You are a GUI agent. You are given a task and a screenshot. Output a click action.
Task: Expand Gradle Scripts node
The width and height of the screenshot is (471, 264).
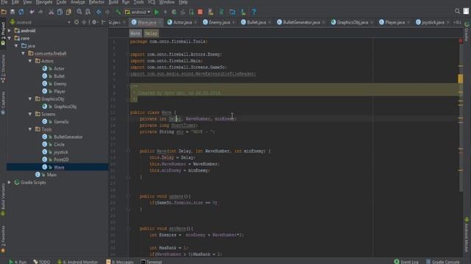coord(10,183)
